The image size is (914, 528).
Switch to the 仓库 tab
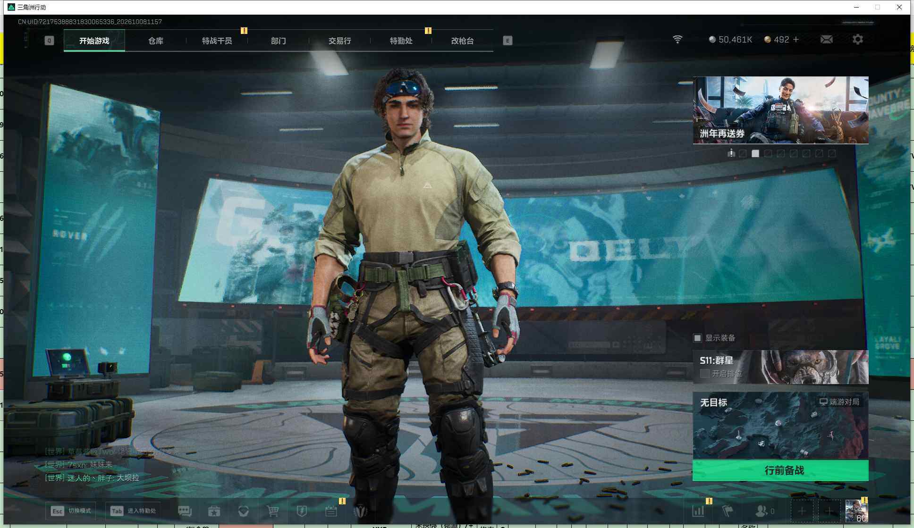click(x=156, y=41)
